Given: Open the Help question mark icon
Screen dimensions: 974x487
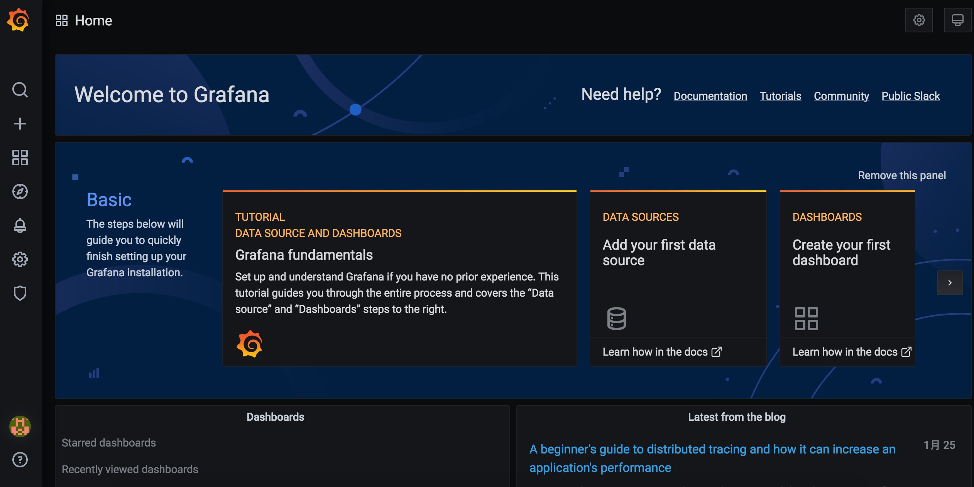Looking at the screenshot, I should pos(20,460).
